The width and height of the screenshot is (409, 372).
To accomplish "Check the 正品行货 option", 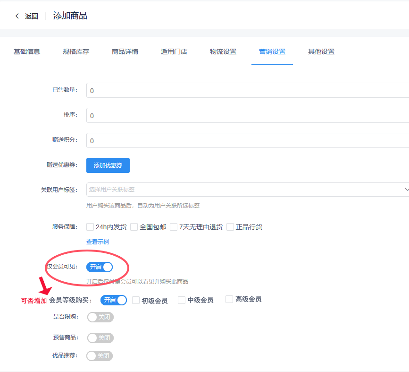I will pos(230,227).
